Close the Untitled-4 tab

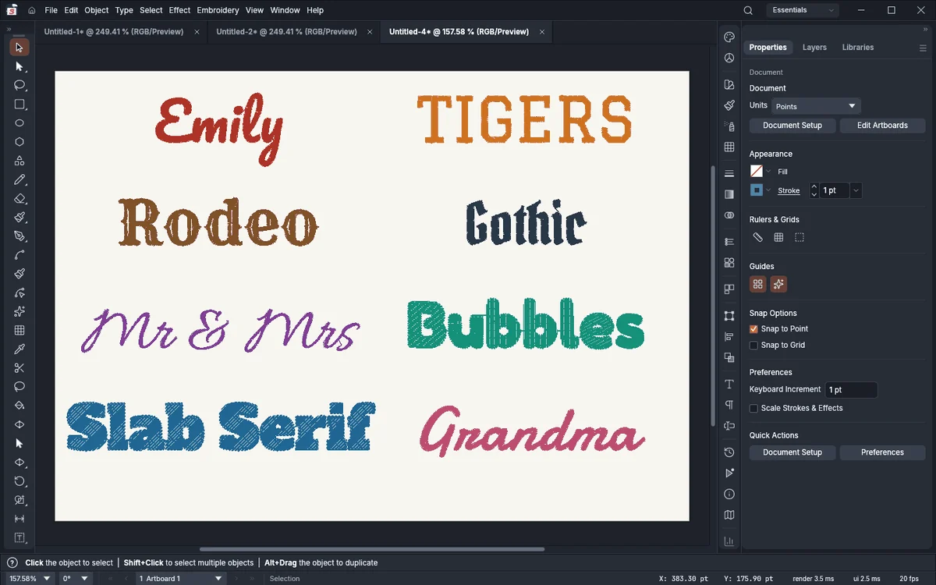point(542,32)
